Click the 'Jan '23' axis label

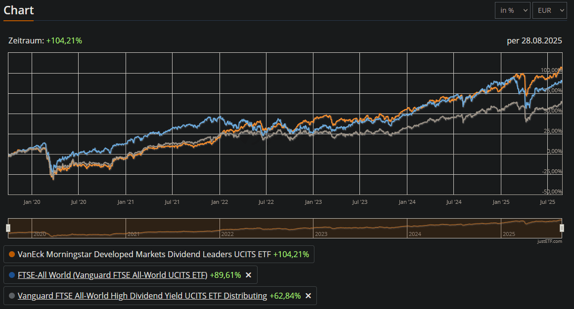(313, 202)
